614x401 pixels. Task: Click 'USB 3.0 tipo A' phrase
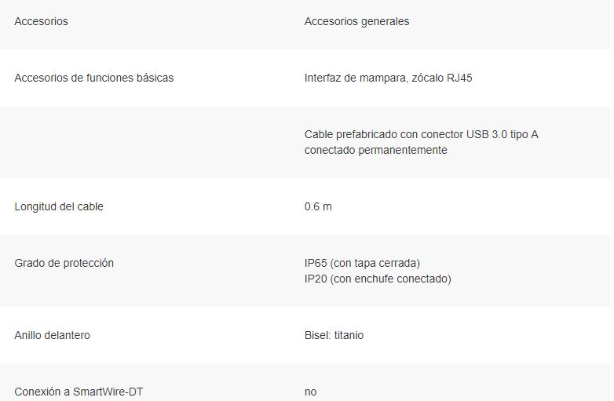click(502, 134)
